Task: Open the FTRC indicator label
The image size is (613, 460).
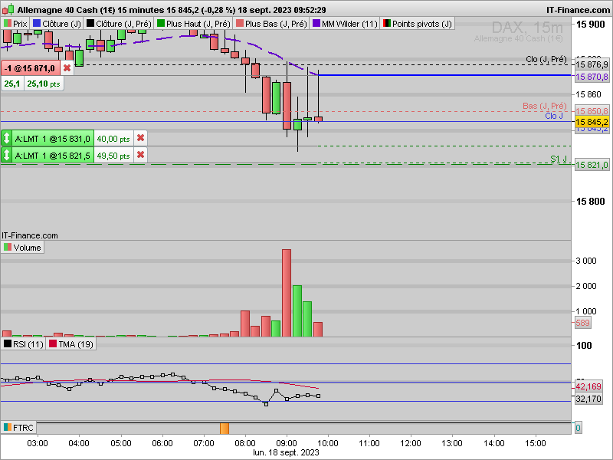Action: coord(18,428)
